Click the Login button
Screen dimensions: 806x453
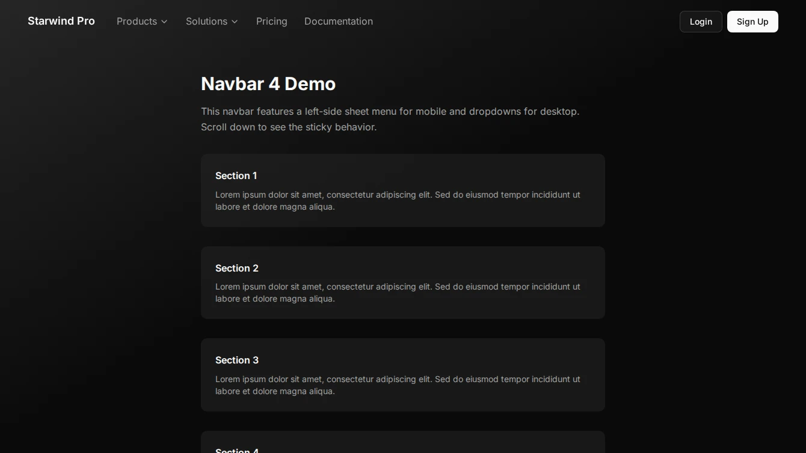[x=700, y=22]
